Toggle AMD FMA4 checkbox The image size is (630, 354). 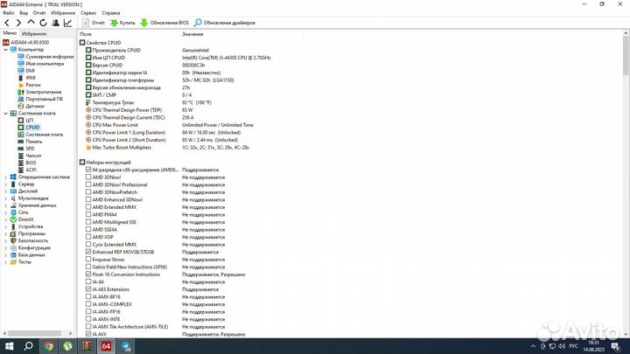click(x=88, y=214)
